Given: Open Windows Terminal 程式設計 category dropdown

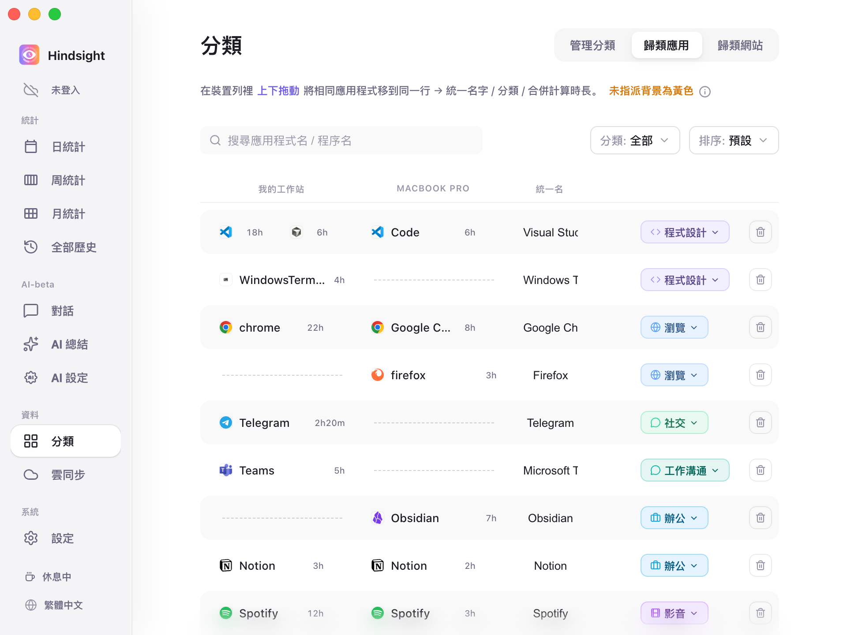Looking at the screenshot, I should (685, 280).
